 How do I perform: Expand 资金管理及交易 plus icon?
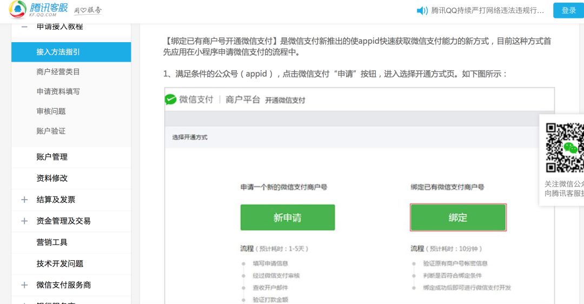24,221
